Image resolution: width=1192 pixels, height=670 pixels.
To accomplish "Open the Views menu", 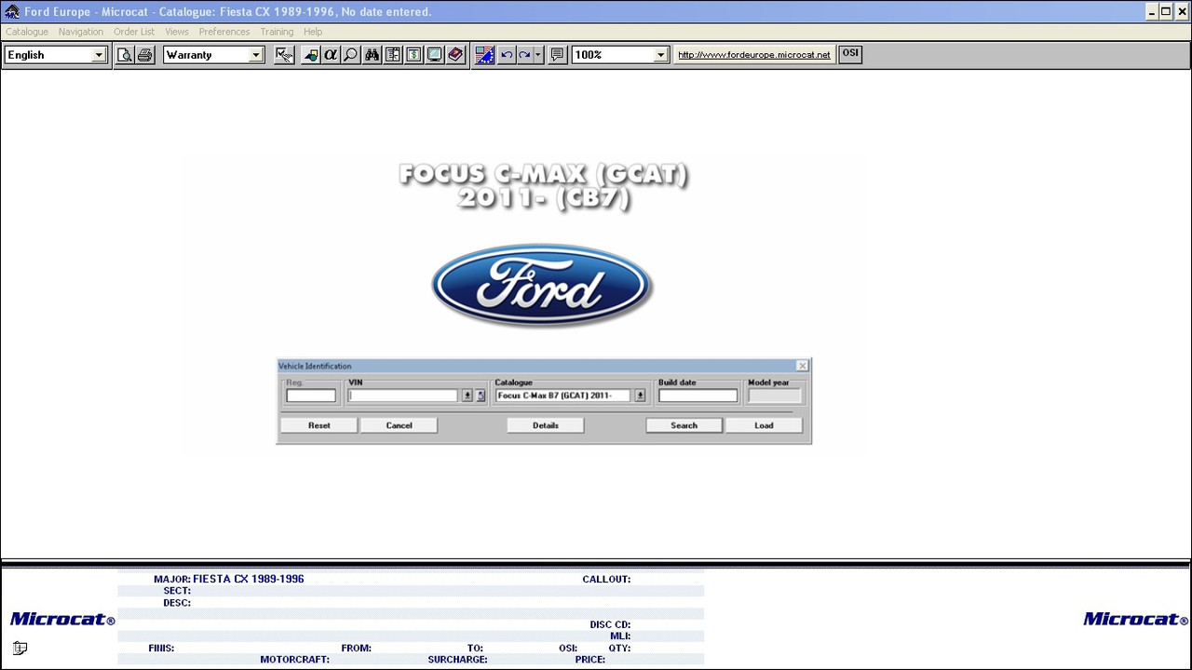I will coord(177,32).
